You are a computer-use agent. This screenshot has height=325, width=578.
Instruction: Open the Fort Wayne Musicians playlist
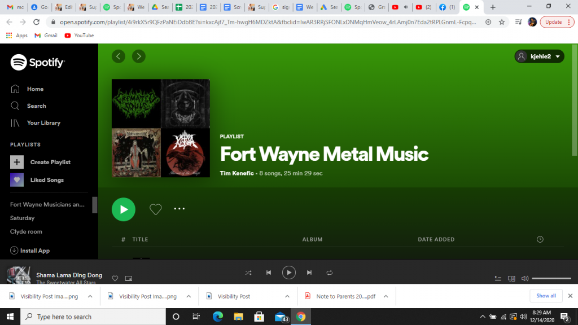[x=47, y=204]
